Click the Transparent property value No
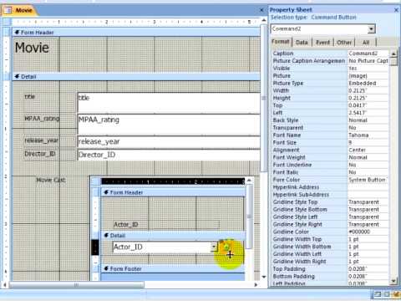401x301 pixels. point(368,128)
